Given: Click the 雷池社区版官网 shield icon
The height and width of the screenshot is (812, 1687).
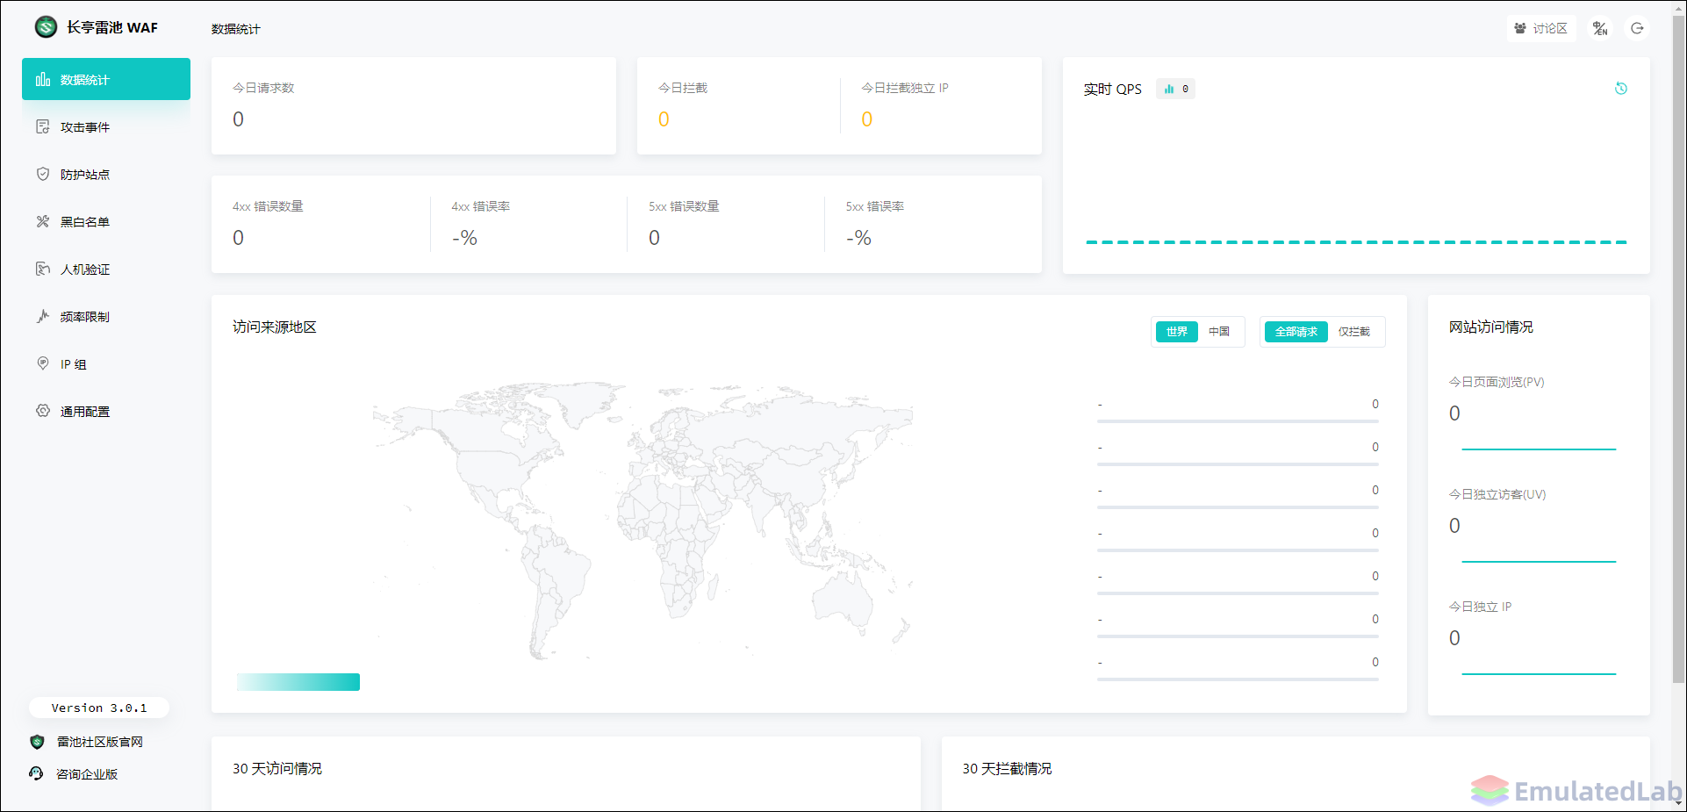Looking at the screenshot, I should coord(37,742).
